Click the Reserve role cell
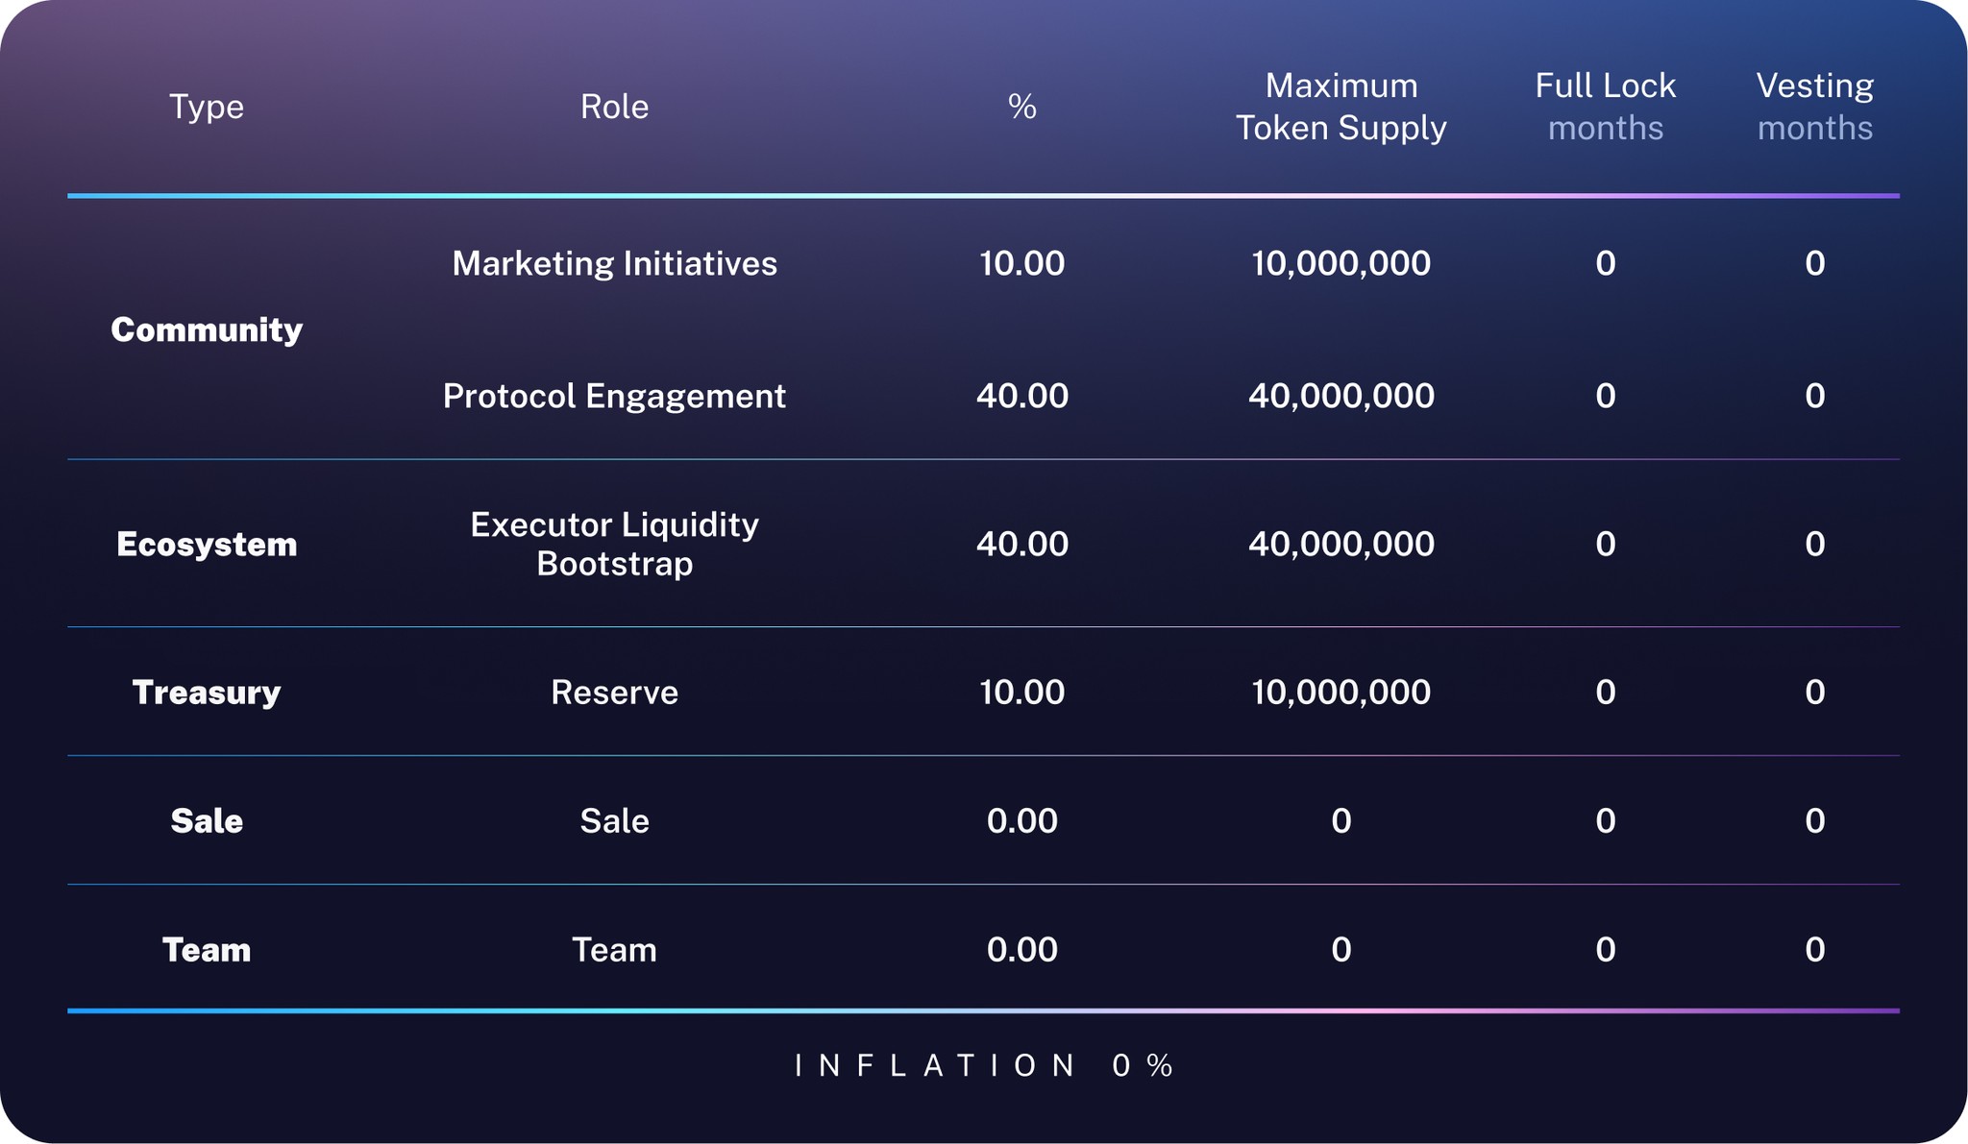 click(x=614, y=692)
